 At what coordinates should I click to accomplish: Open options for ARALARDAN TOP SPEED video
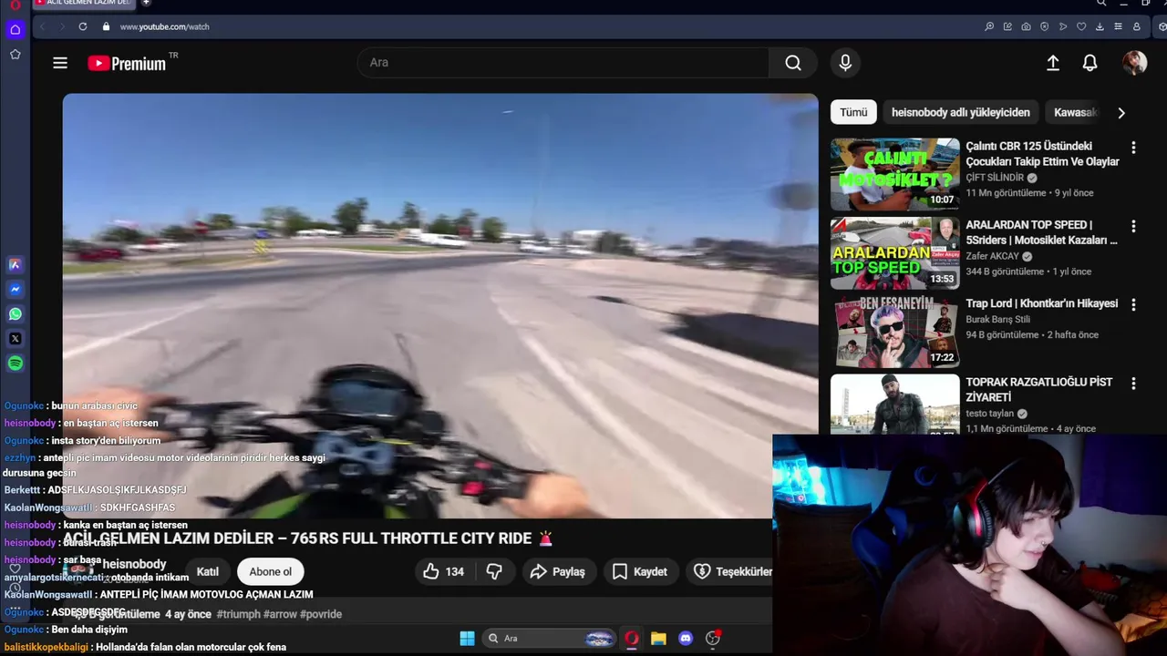click(1133, 226)
